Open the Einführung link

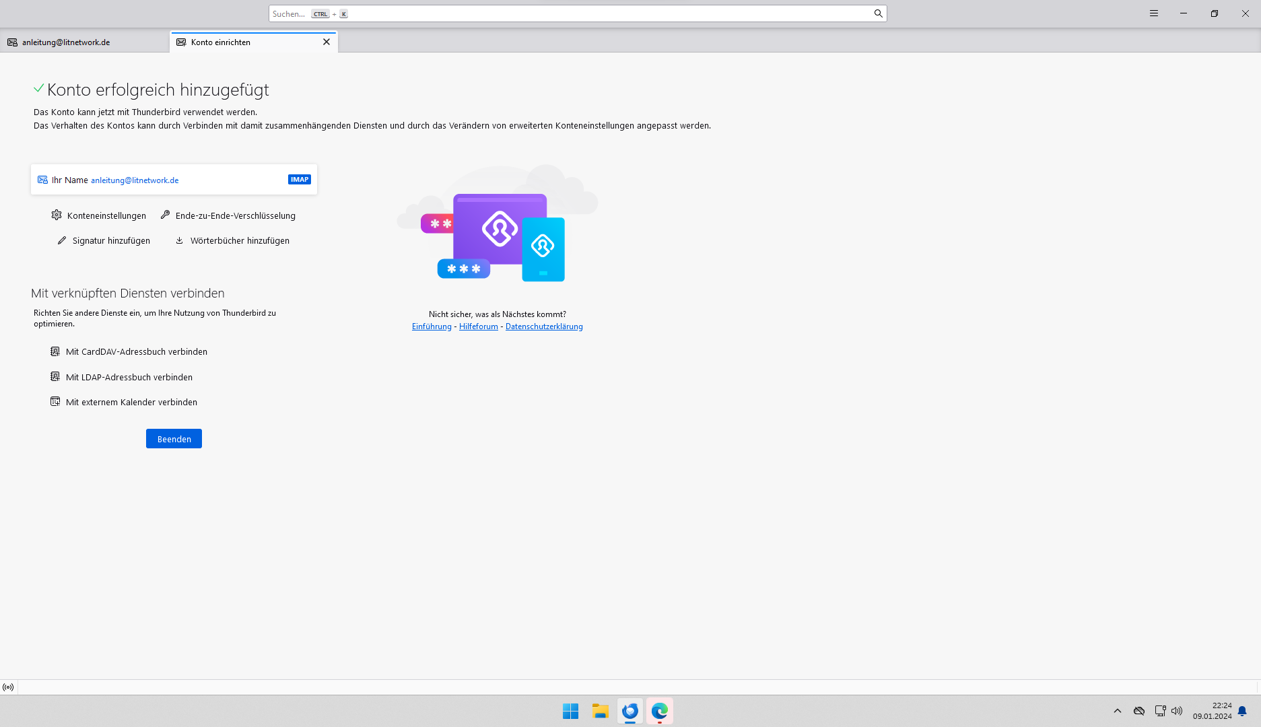pyautogui.click(x=432, y=326)
